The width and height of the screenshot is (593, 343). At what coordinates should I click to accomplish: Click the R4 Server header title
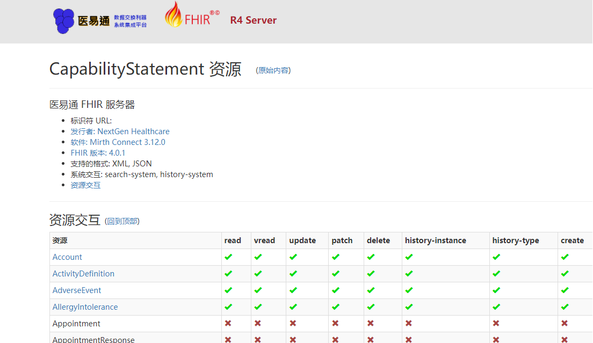(253, 20)
